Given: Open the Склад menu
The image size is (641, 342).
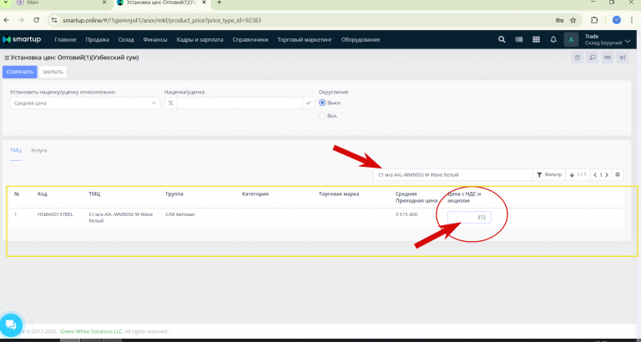Looking at the screenshot, I should coord(126,40).
